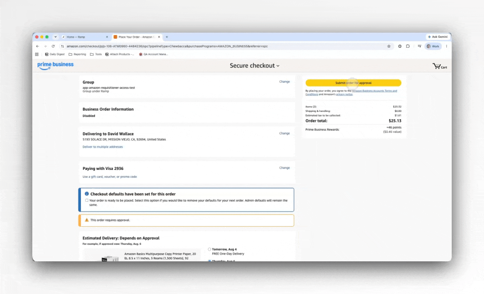This screenshot has width=484, height=294.
Task: Click the circular icon left of extensions
Action: [x=400, y=46]
